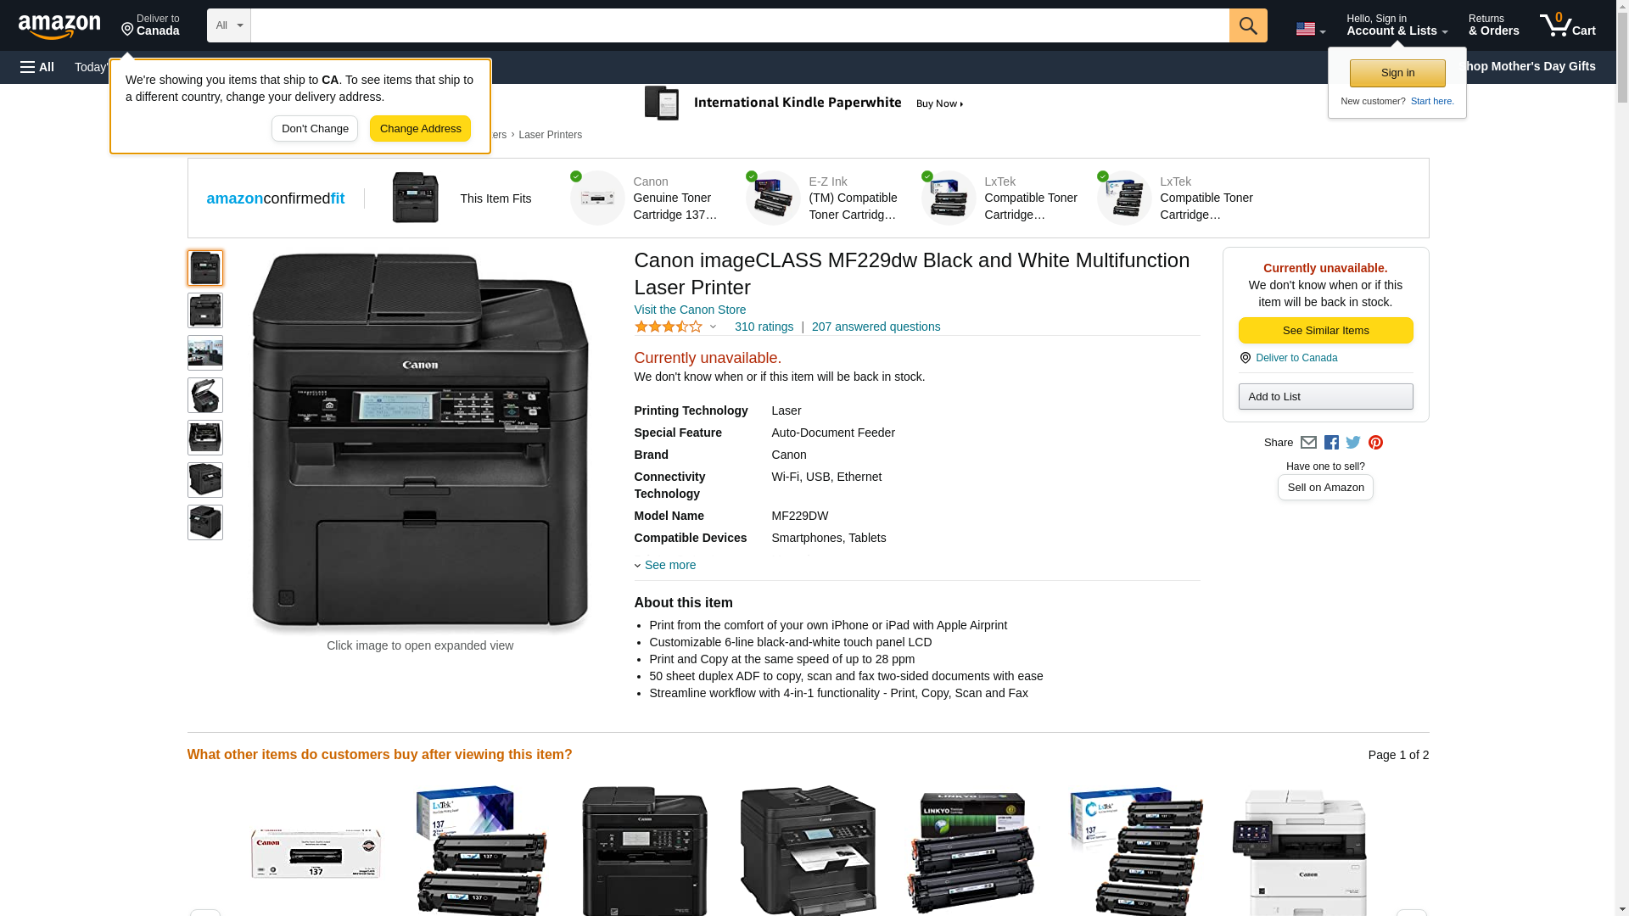
Task: Click inside the Amazon search field
Action: [738, 25]
